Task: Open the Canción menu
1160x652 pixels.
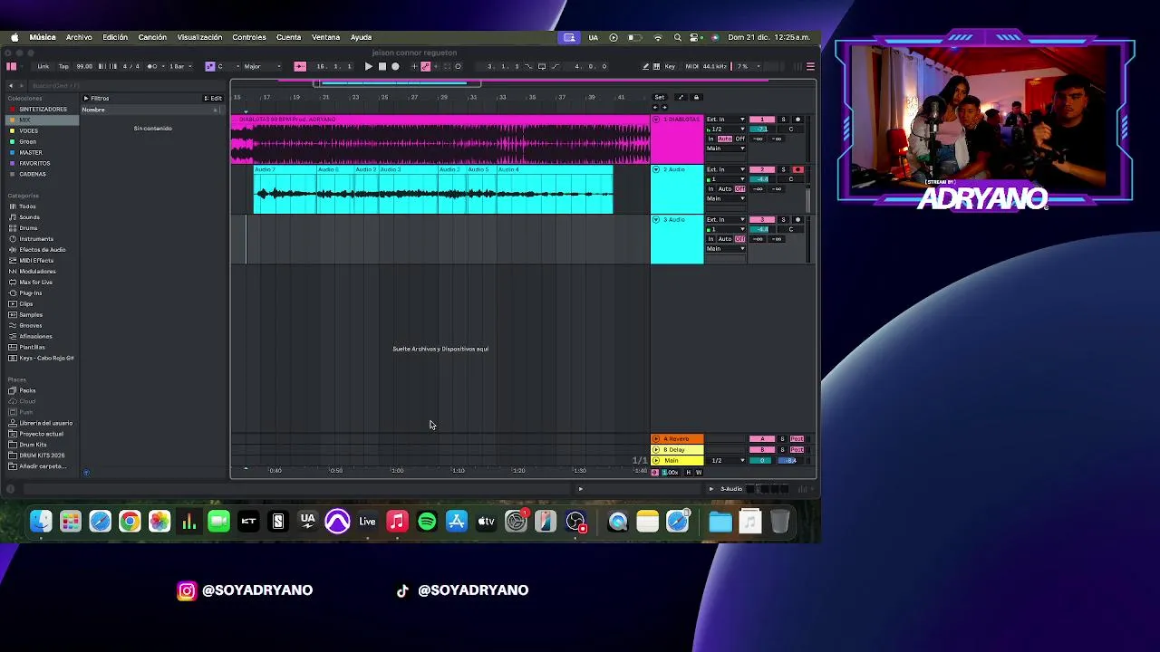Action: click(152, 37)
